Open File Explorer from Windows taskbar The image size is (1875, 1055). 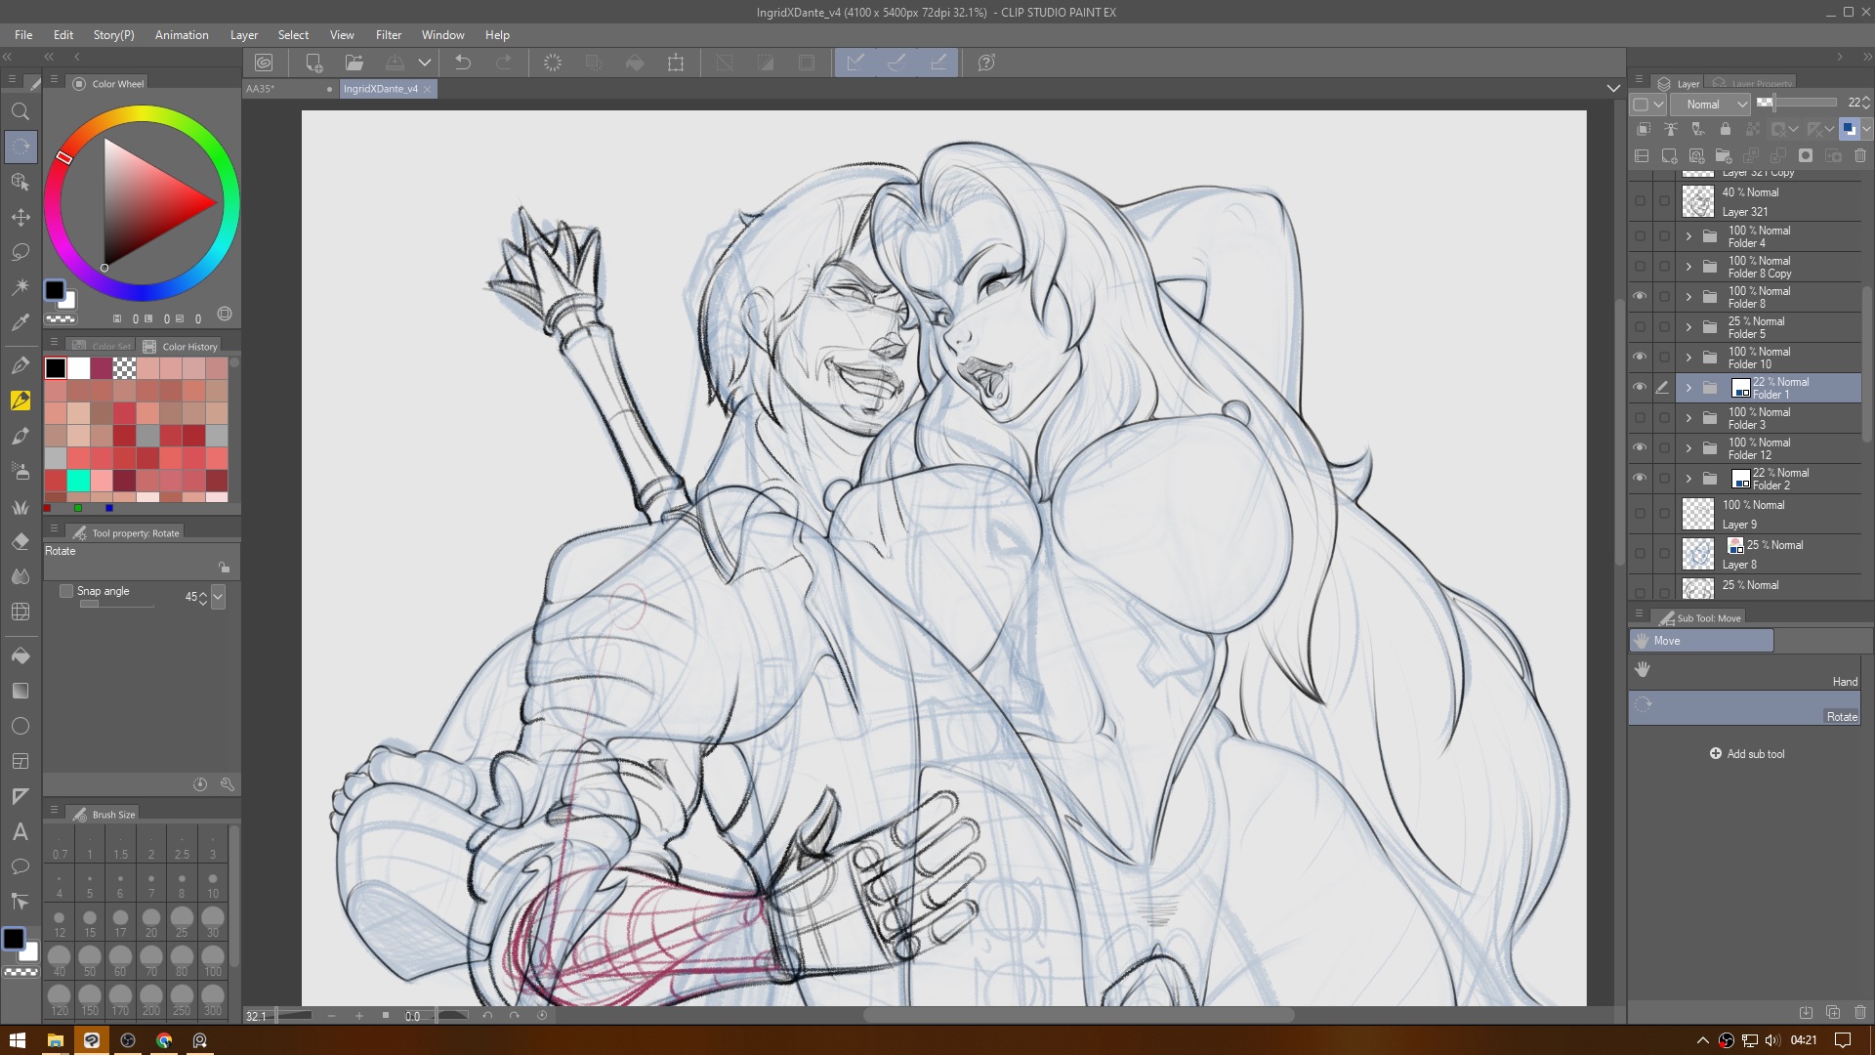(x=56, y=1040)
